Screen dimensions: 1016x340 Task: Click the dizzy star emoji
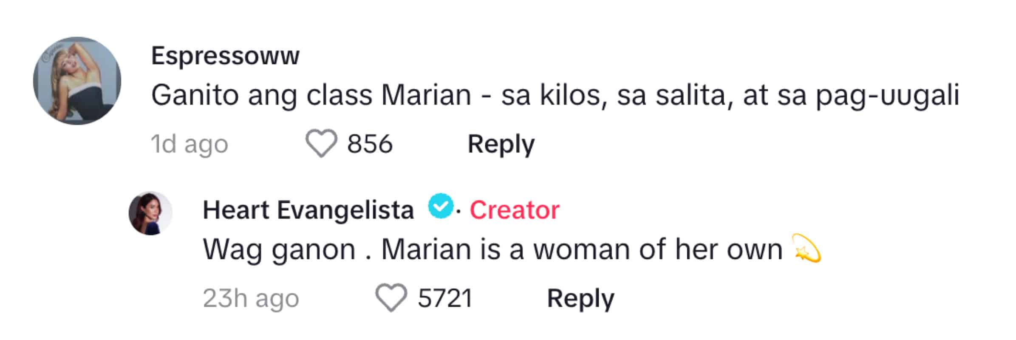pyautogui.click(x=807, y=249)
